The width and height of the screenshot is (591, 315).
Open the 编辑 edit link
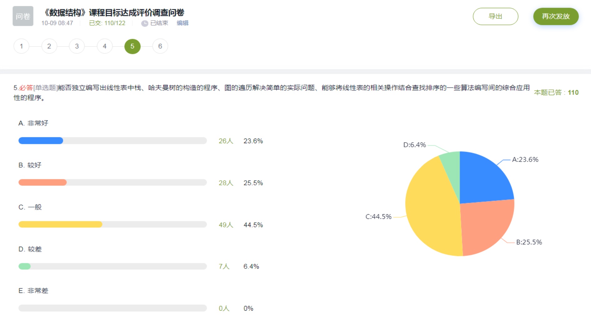[x=182, y=23]
